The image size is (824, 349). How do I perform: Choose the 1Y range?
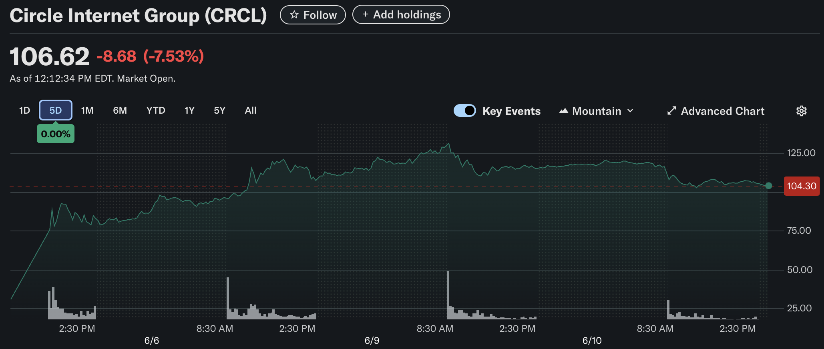pyautogui.click(x=189, y=110)
